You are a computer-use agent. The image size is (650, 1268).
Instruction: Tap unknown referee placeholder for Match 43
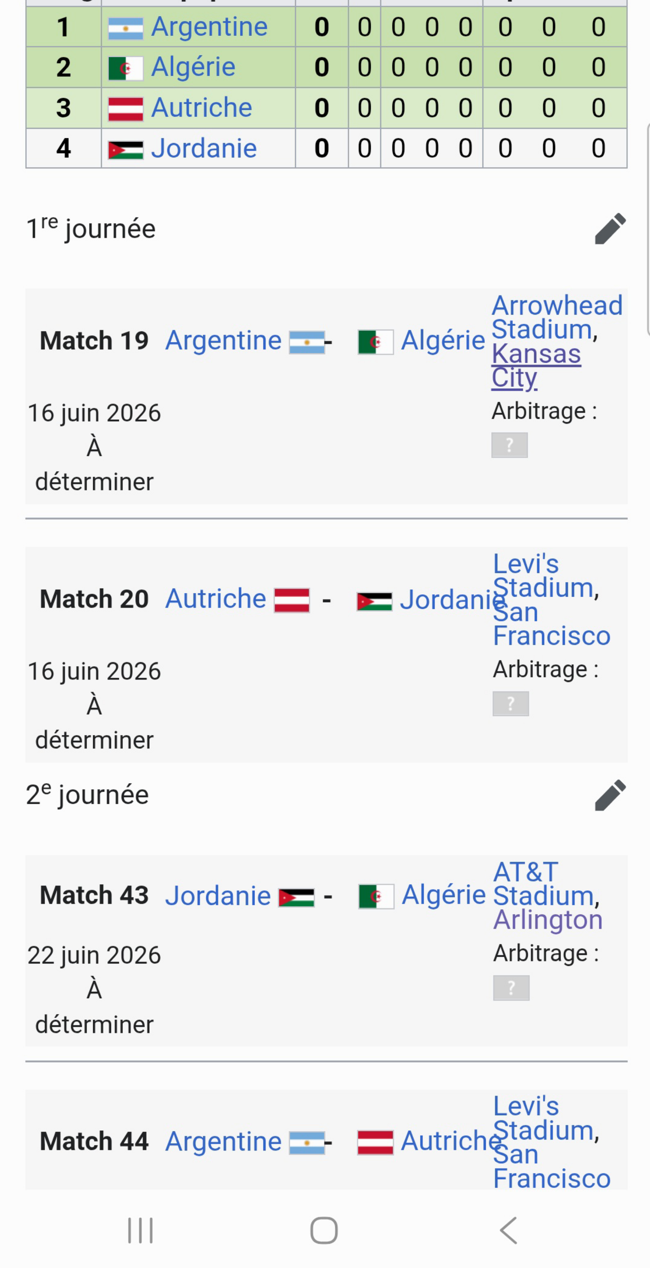tap(511, 987)
